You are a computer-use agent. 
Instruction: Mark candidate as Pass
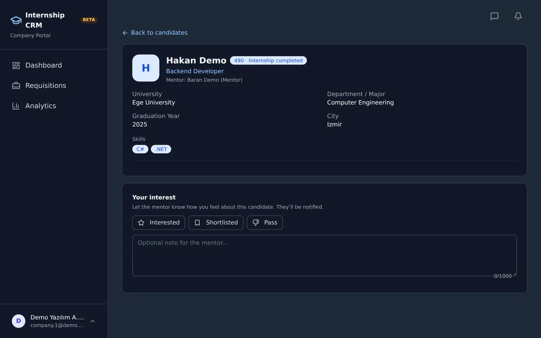click(x=265, y=222)
